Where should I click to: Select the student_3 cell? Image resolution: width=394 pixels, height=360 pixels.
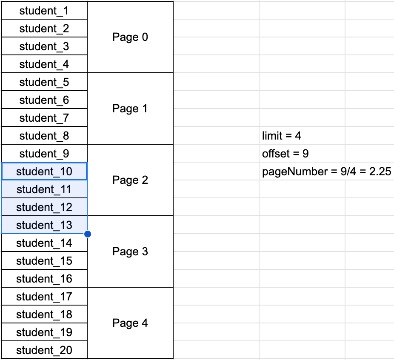(x=44, y=46)
